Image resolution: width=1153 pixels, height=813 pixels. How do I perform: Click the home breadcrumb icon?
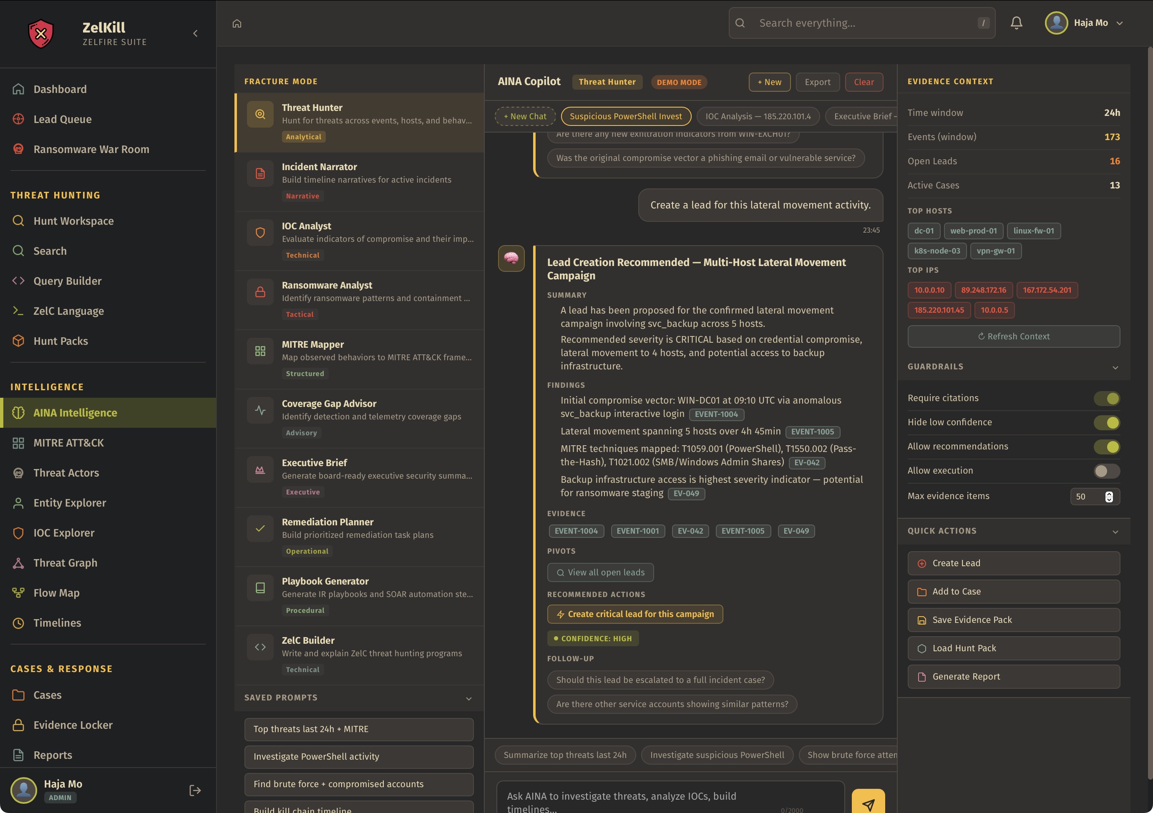pos(237,24)
